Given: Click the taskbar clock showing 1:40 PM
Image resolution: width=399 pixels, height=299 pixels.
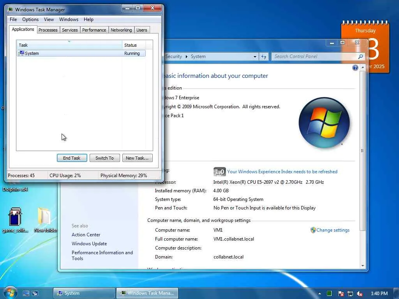Looking at the screenshot, I should (x=379, y=294).
